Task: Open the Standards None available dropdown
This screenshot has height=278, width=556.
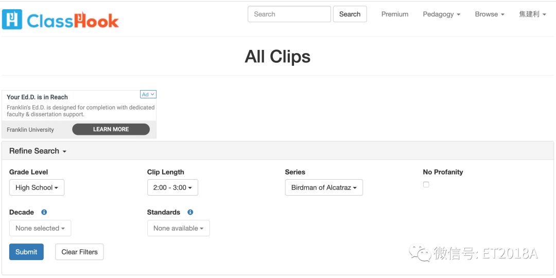Action: (178, 228)
